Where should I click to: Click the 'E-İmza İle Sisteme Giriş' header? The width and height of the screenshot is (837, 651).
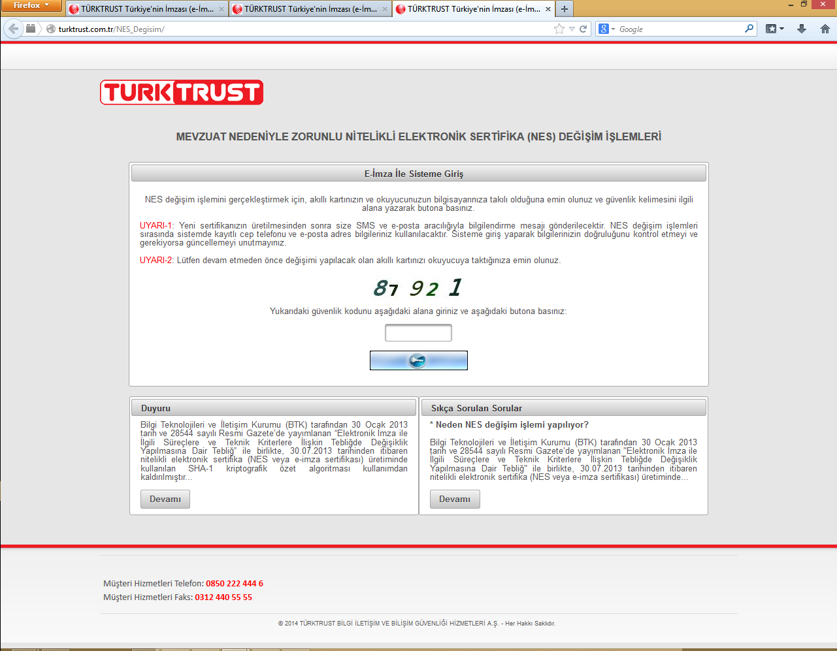tap(419, 174)
